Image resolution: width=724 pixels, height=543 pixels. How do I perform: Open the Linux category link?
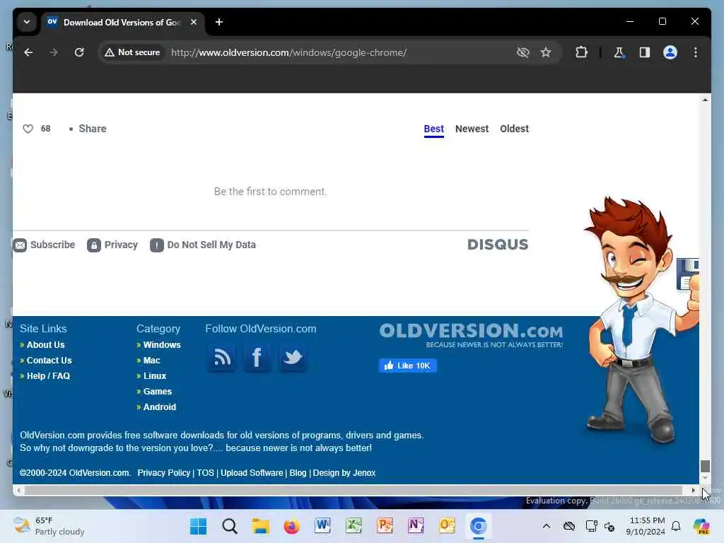[x=154, y=376]
